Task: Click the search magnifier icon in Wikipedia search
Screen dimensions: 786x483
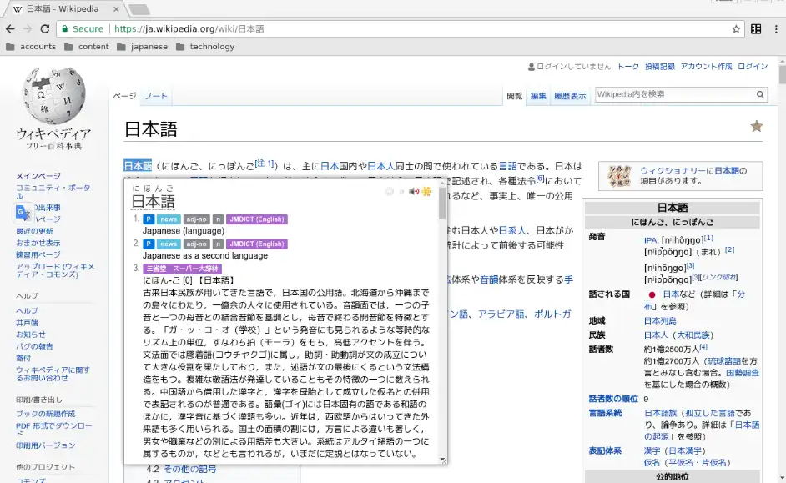Action: tap(760, 94)
